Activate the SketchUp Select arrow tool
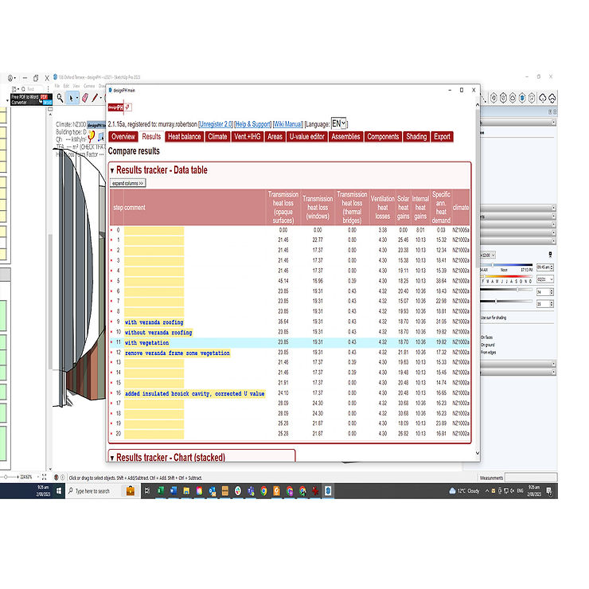This screenshot has width=589, height=589. pyautogui.click(x=71, y=98)
